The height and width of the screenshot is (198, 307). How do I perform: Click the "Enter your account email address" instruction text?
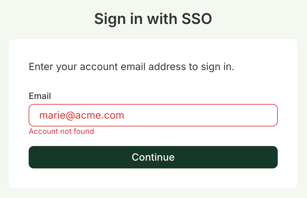pyautogui.click(x=131, y=67)
